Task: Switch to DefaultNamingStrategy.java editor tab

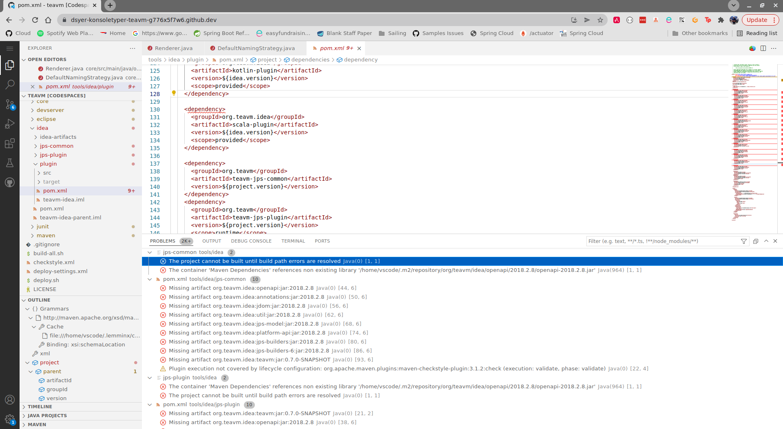Action: tap(256, 48)
